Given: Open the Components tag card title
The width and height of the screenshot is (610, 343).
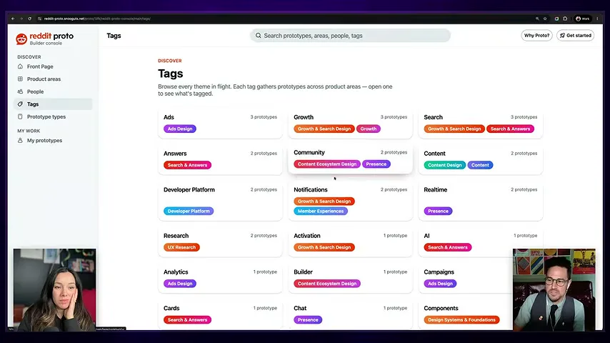Looking at the screenshot, I should point(441,308).
